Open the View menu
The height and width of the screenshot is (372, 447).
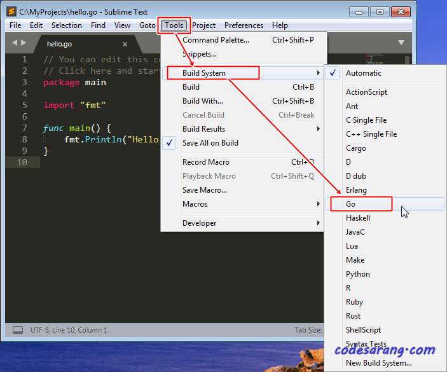(122, 25)
